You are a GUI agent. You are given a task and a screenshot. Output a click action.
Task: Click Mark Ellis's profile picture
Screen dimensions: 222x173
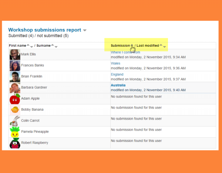click(x=15, y=54)
